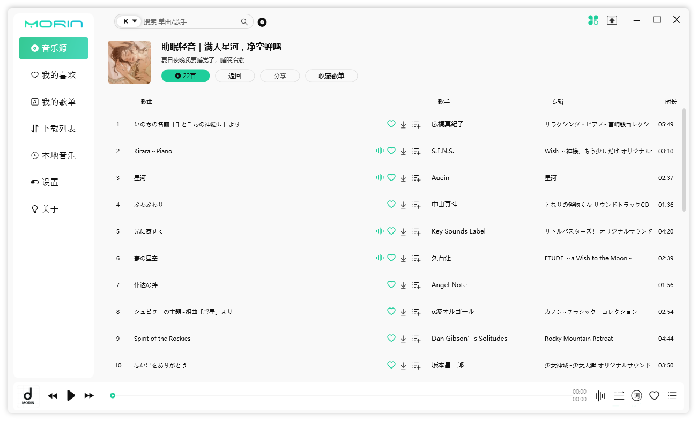Click the playlist cover thumbnail
This screenshot has width=697, height=421.
click(x=129, y=62)
